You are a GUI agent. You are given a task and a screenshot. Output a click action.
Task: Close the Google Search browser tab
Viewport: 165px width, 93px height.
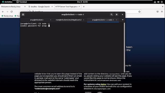pyautogui.click(x=52, y=6)
